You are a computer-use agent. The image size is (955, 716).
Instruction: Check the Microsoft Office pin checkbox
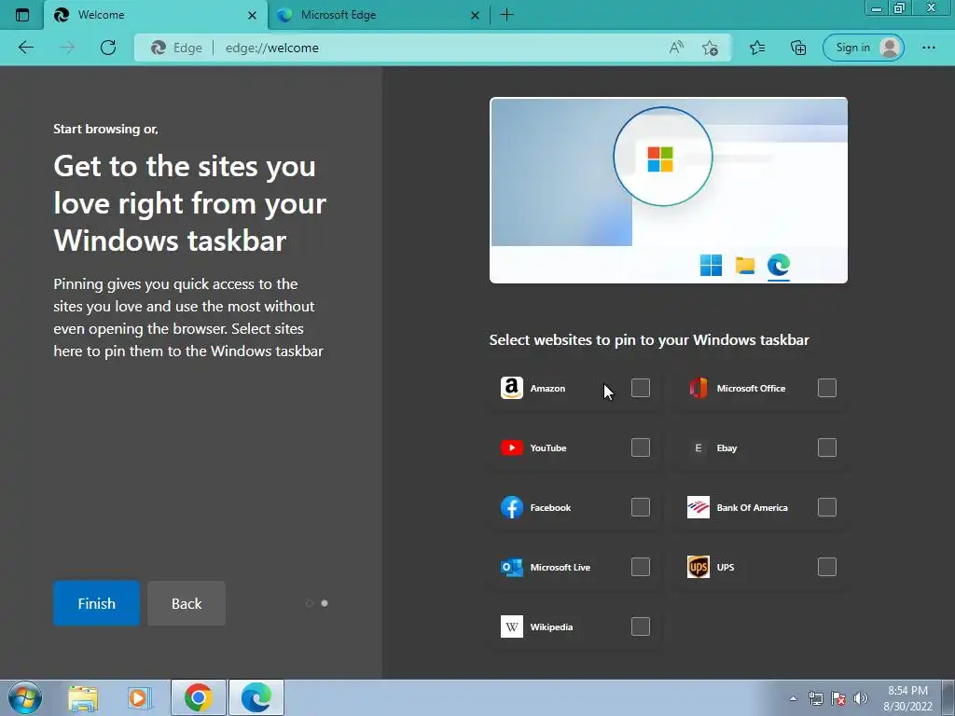827,388
